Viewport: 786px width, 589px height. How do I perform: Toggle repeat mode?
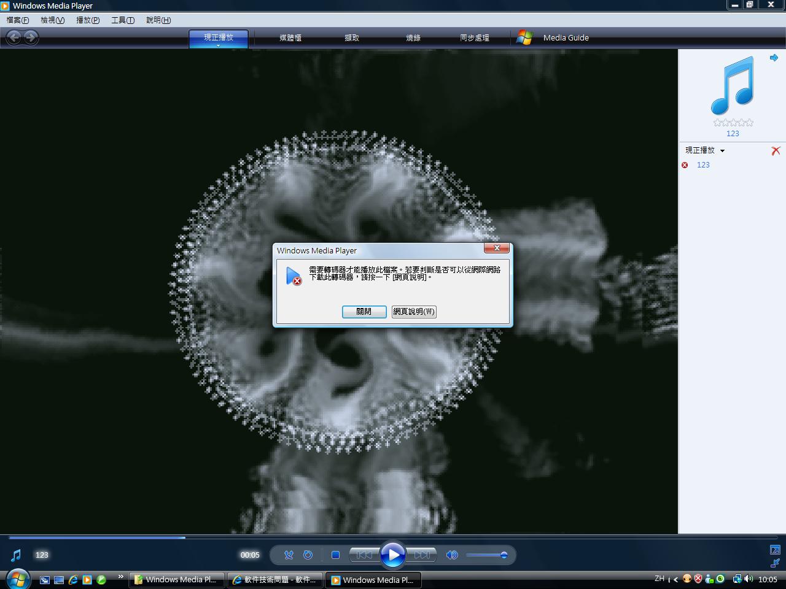(308, 555)
